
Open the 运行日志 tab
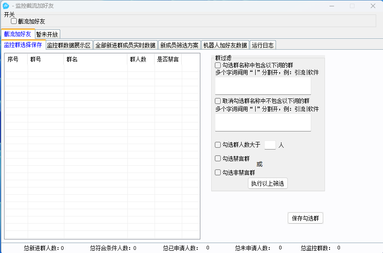(x=263, y=45)
